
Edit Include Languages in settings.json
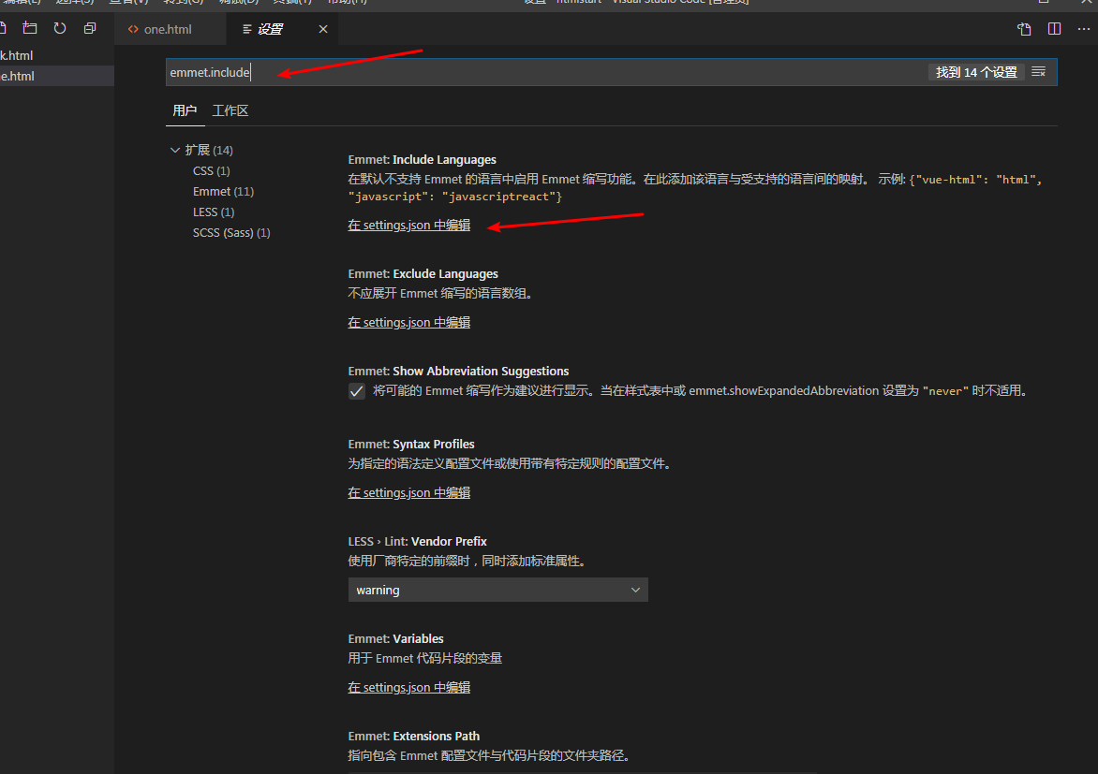408,225
